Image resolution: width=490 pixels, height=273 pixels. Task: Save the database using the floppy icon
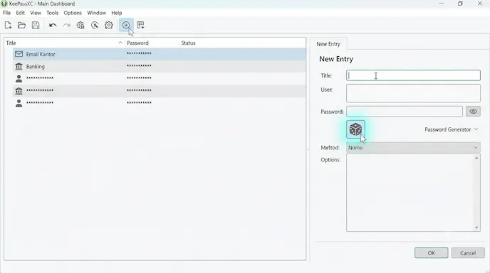tap(36, 26)
